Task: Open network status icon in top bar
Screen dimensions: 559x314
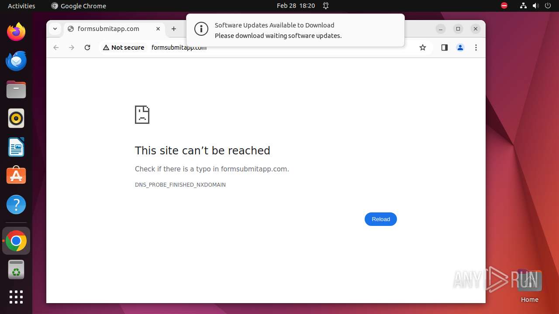Action: 523,6
